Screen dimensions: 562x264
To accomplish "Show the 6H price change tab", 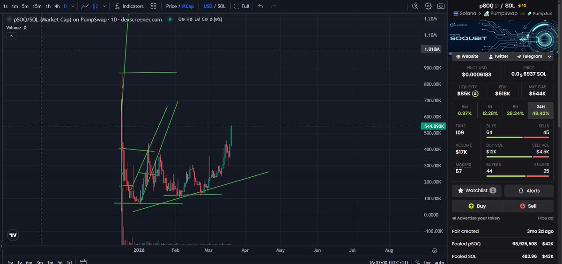I will pyautogui.click(x=515, y=110).
